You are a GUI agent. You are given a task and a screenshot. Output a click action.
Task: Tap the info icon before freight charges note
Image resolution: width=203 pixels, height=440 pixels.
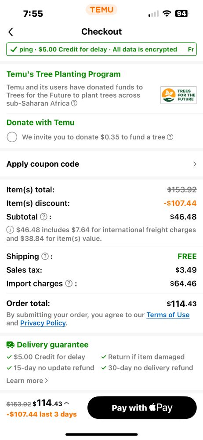click(x=10, y=230)
